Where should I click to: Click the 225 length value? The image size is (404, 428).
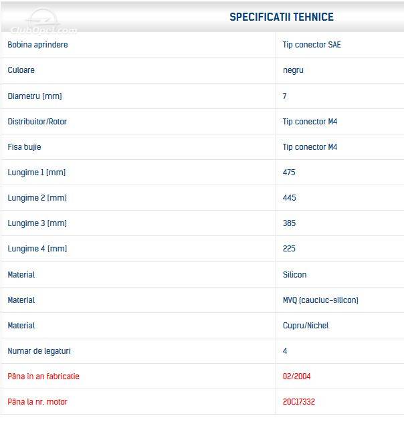click(289, 248)
